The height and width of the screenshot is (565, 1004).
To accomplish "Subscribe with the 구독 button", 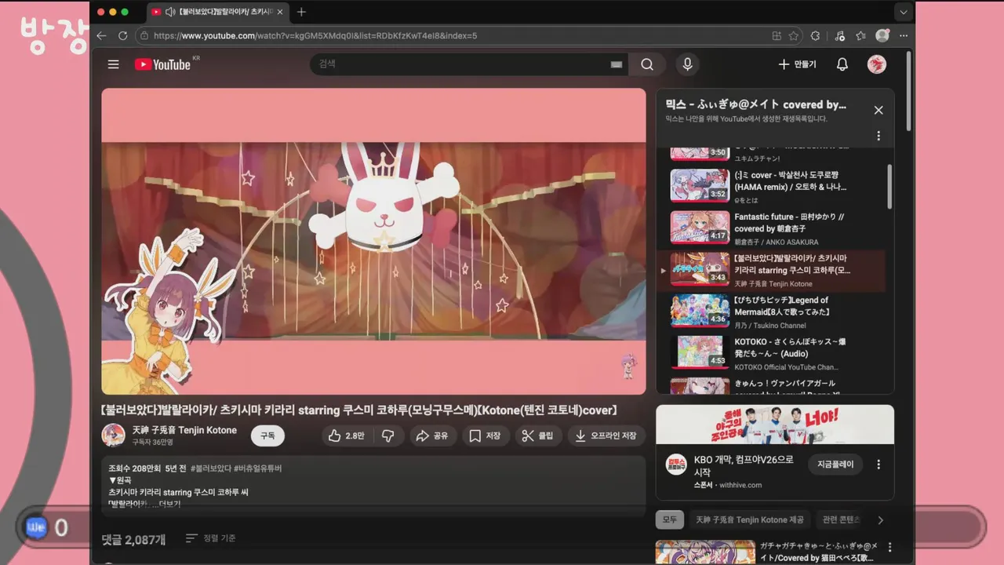I will coord(267,436).
